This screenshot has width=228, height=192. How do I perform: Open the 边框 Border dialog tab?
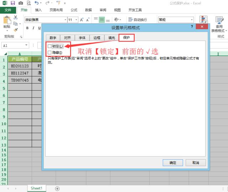click(97, 38)
